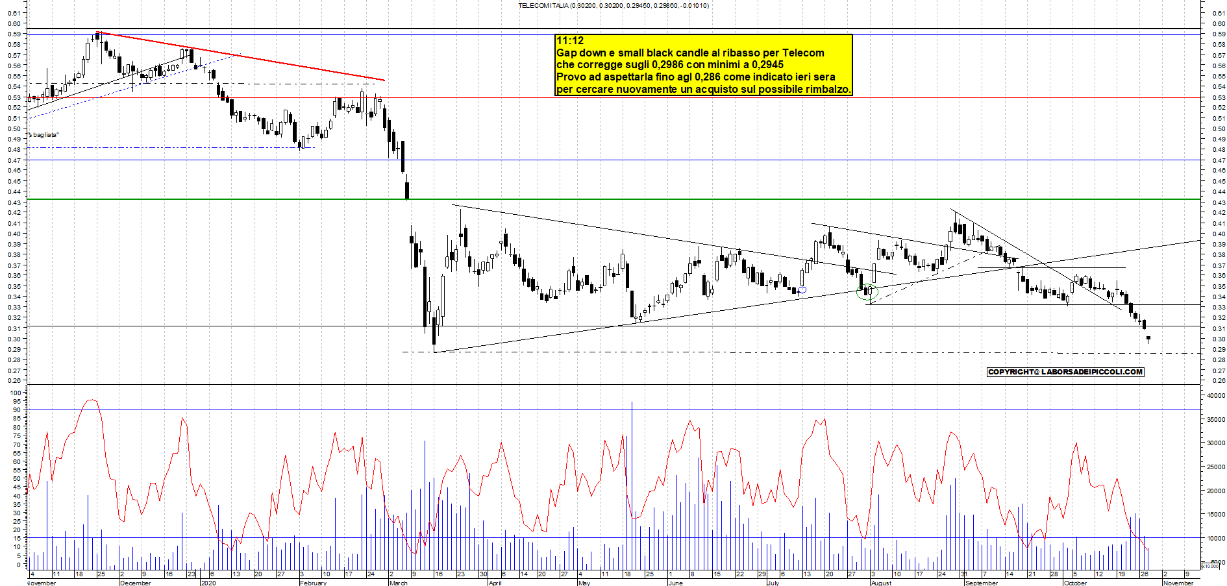Viewport: 1227px width, 586px height.
Task: Select the October label on the time axis
Action: (1076, 583)
